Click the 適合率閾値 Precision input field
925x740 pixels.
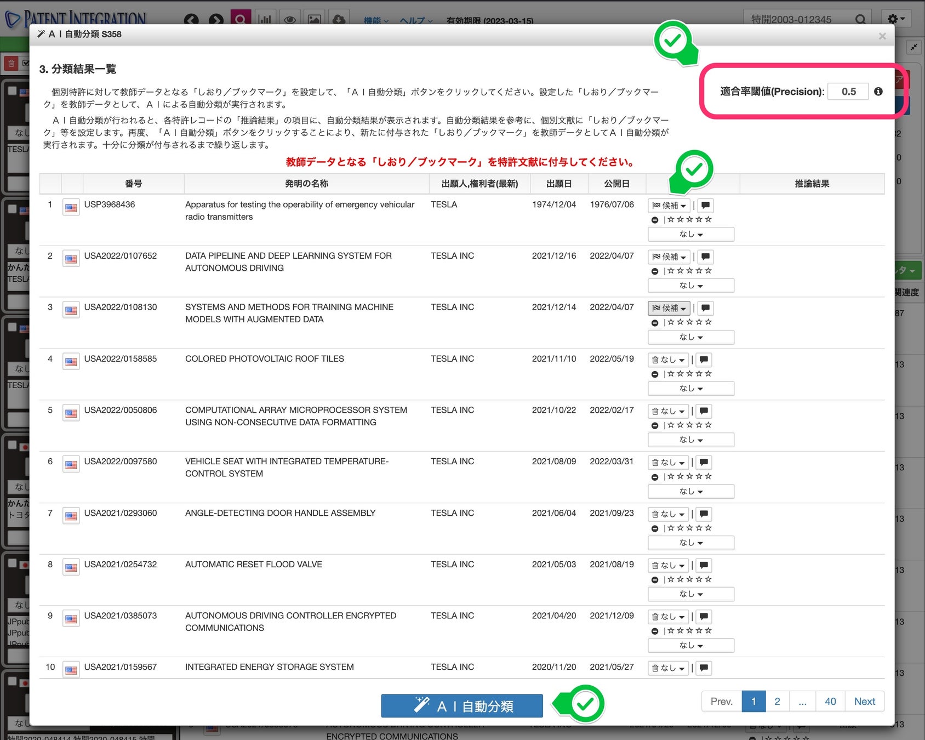coord(848,92)
